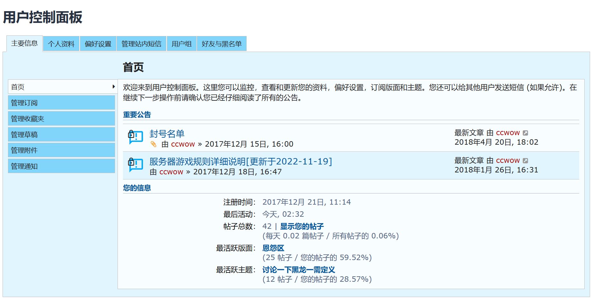The height and width of the screenshot is (298, 591).
Task: Open the 偏好设置 tab
Action: (98, 44)
